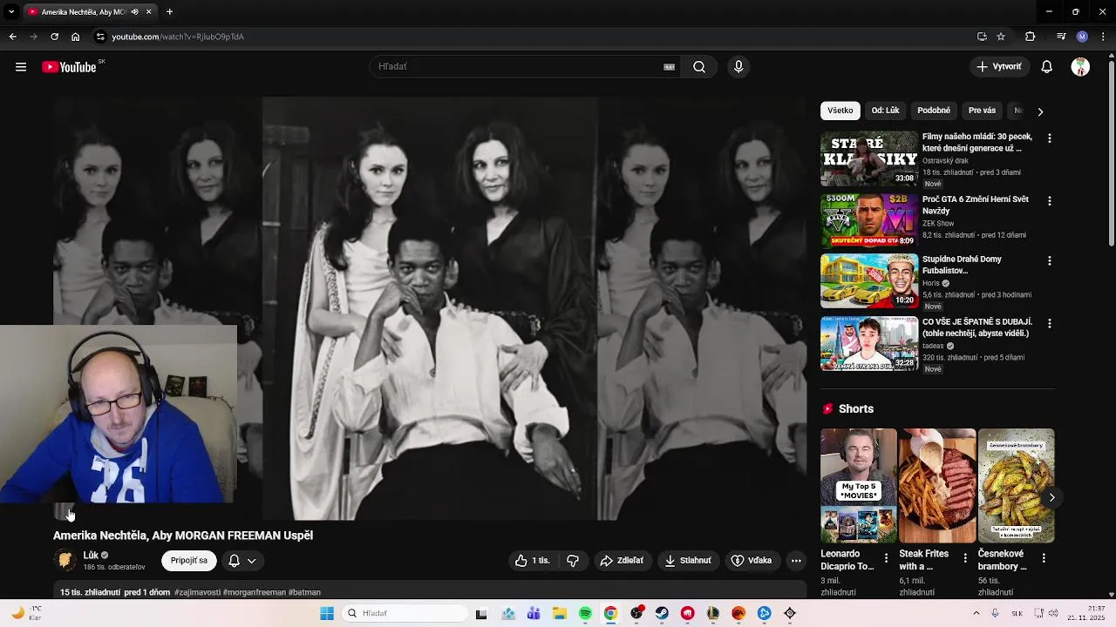Open File Explorer from taskbar

pos(560,613)
